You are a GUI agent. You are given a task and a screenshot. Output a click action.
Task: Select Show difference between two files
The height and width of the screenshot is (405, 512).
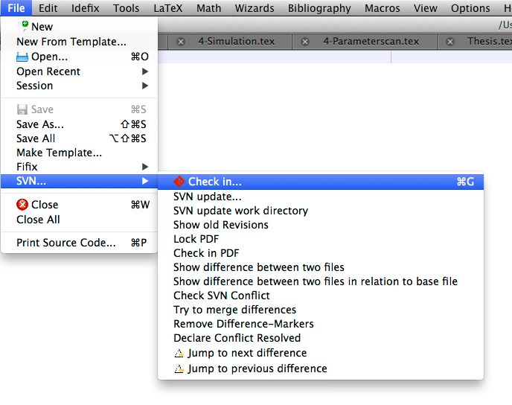click(x=320, y=267)
